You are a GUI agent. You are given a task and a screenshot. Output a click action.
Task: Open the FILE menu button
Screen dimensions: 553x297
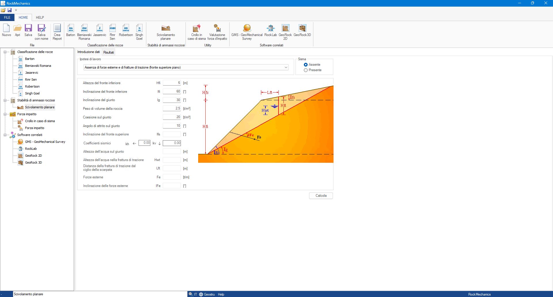(x=7, y=18)
